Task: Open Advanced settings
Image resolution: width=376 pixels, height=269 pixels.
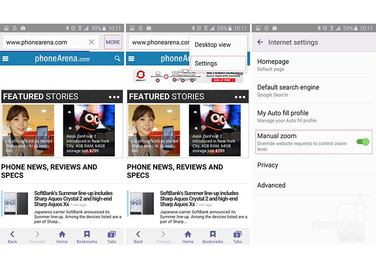Action: 314,185
